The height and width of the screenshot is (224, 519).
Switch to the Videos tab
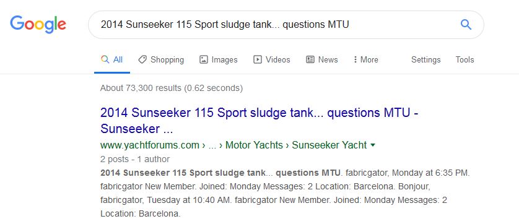point(272,59)
